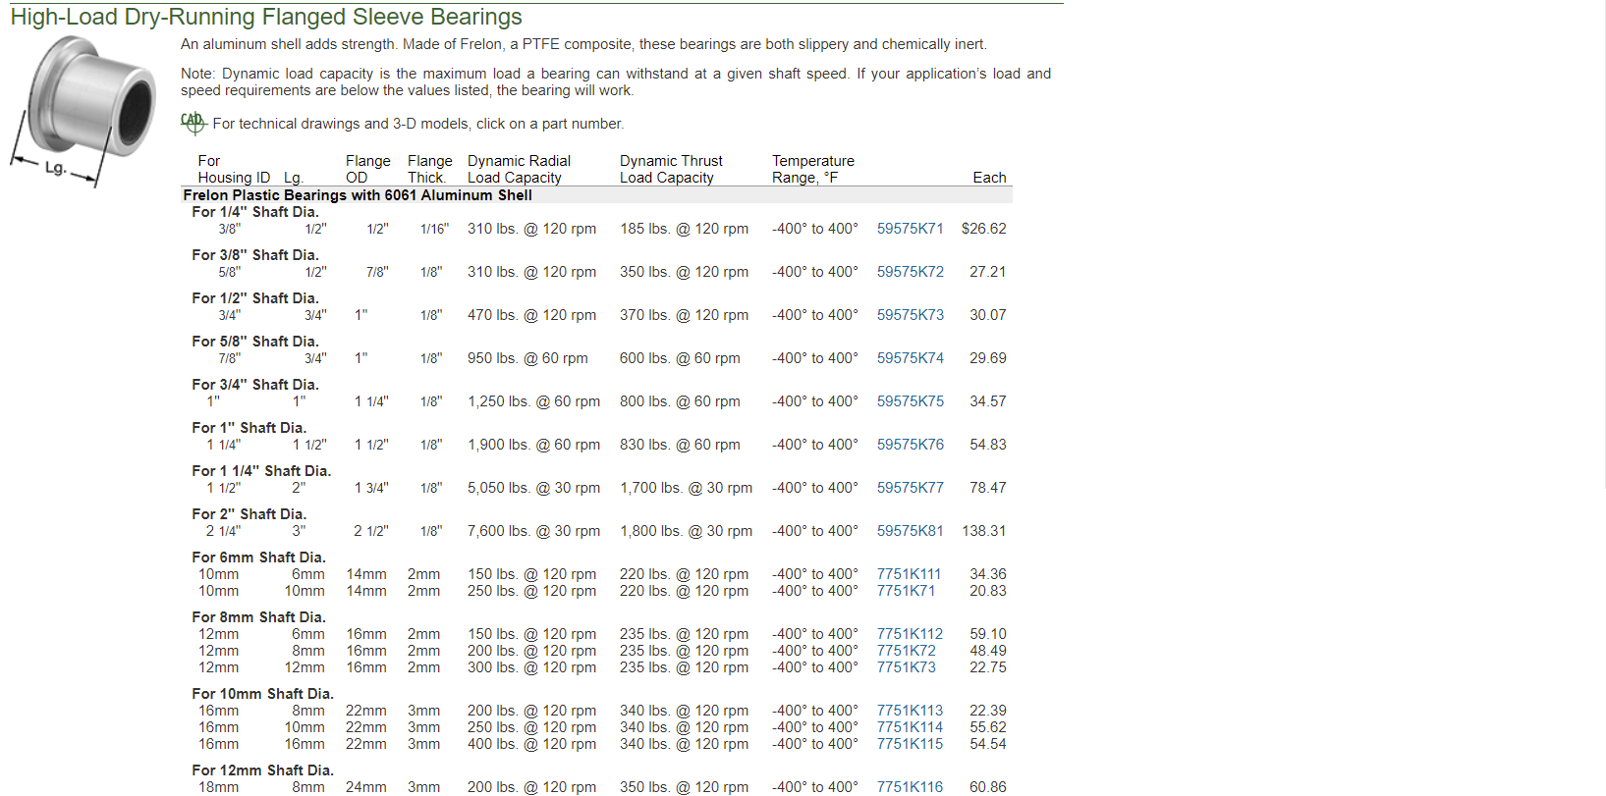Click the 138.31 price
The height and width of the screenshot is (796, 1606).
pos(983,531)
